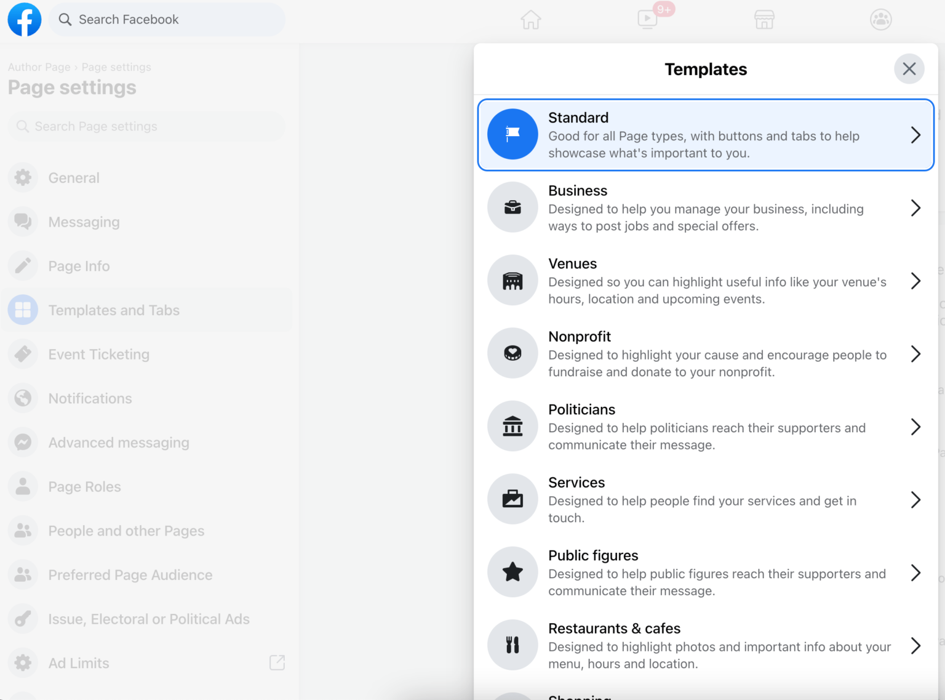
Task: Open the Home feed icon
Action: point(530,20)
